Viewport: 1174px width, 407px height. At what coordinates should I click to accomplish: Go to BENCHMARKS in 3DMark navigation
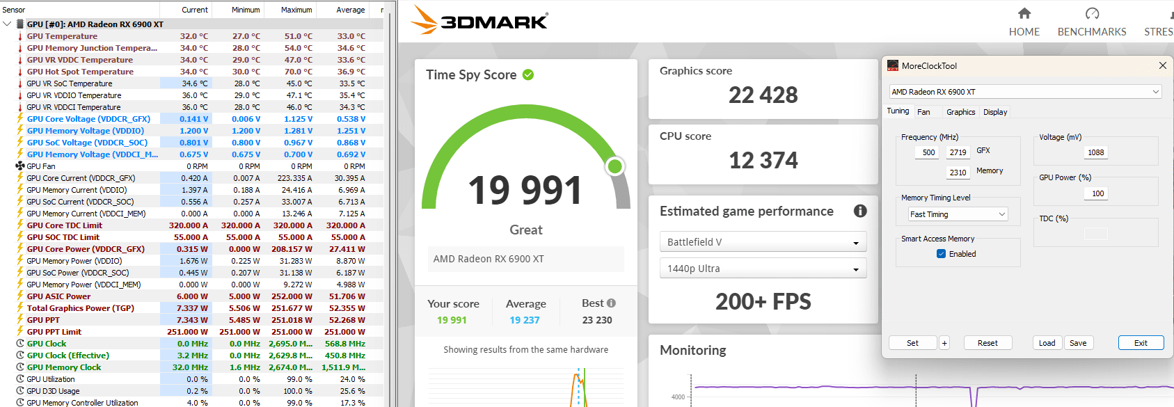[x=1092, y=32]
